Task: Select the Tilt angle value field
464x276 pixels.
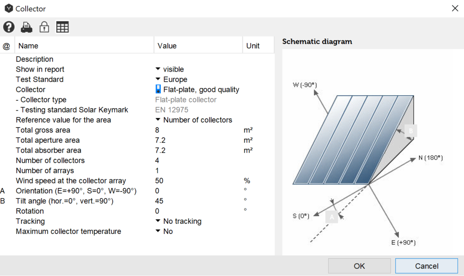Action: [159, 201]
